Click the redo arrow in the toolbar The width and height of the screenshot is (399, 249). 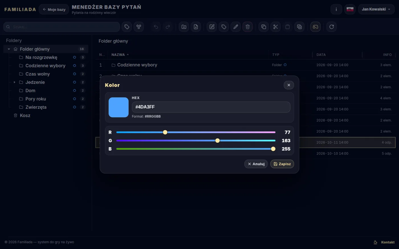coord(168,27)
